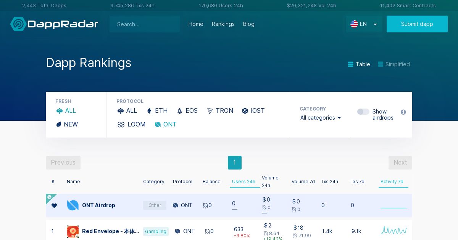Open the Rankings menu item
This screenshot has width=458, height=240.
223,24
